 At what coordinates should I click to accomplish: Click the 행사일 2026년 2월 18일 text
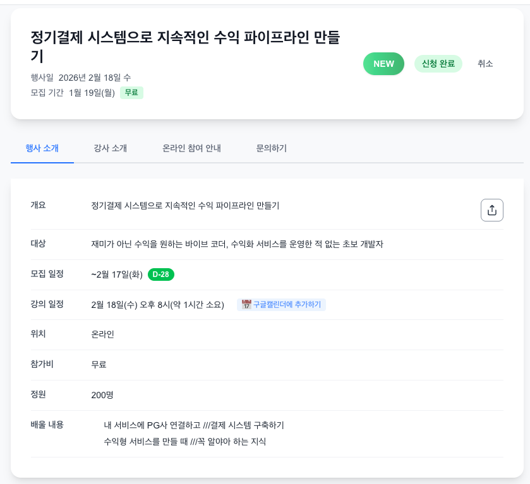[x=81, y=78]
